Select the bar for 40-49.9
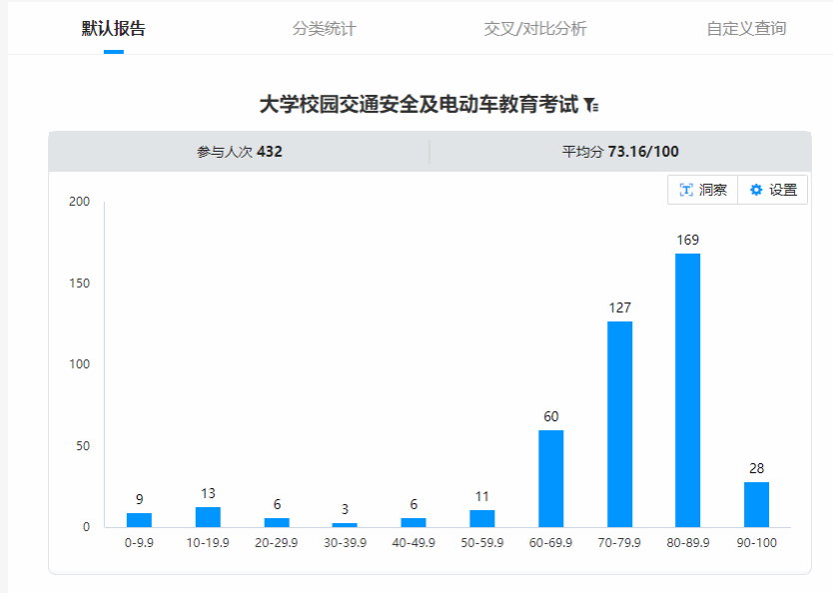 pos(414,522)
